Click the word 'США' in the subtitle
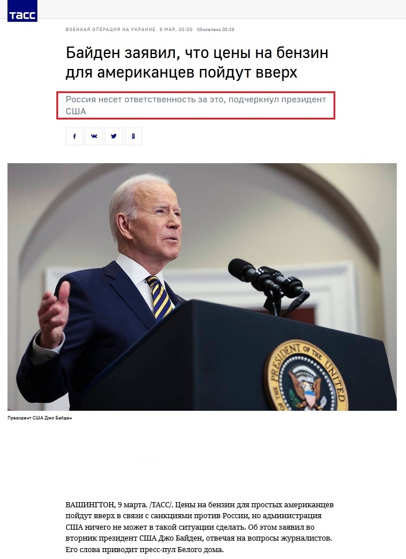This screenshot has width=406, height=559. point(76,111)
